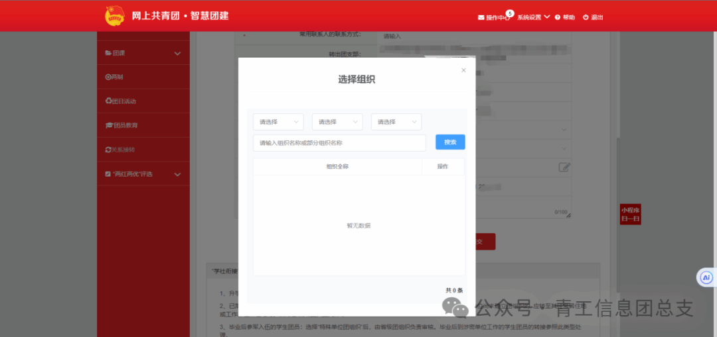Close the 选择组织 dialog with X
This screenshot has height=337, width=717.
pyautogui.click(x=463, y=70)
